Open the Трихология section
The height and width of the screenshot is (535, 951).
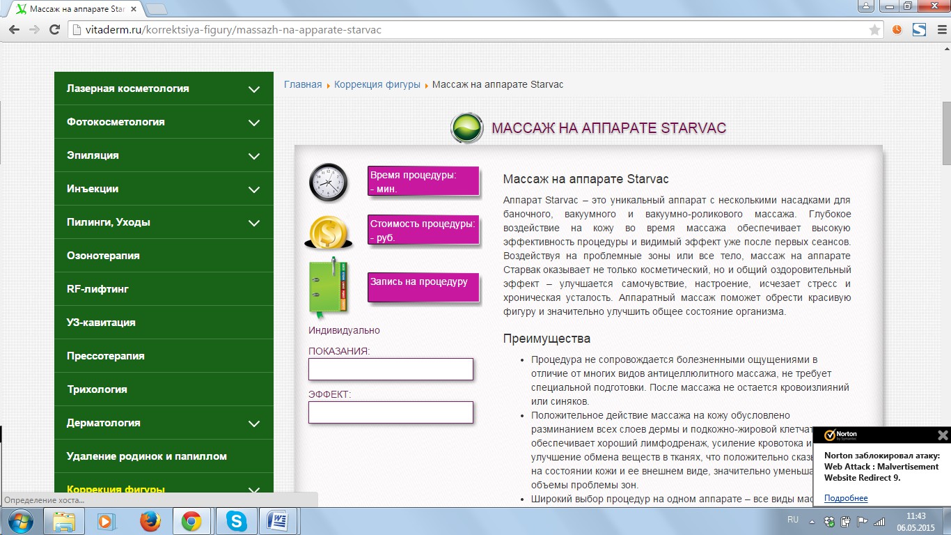(x=164, y=389)
